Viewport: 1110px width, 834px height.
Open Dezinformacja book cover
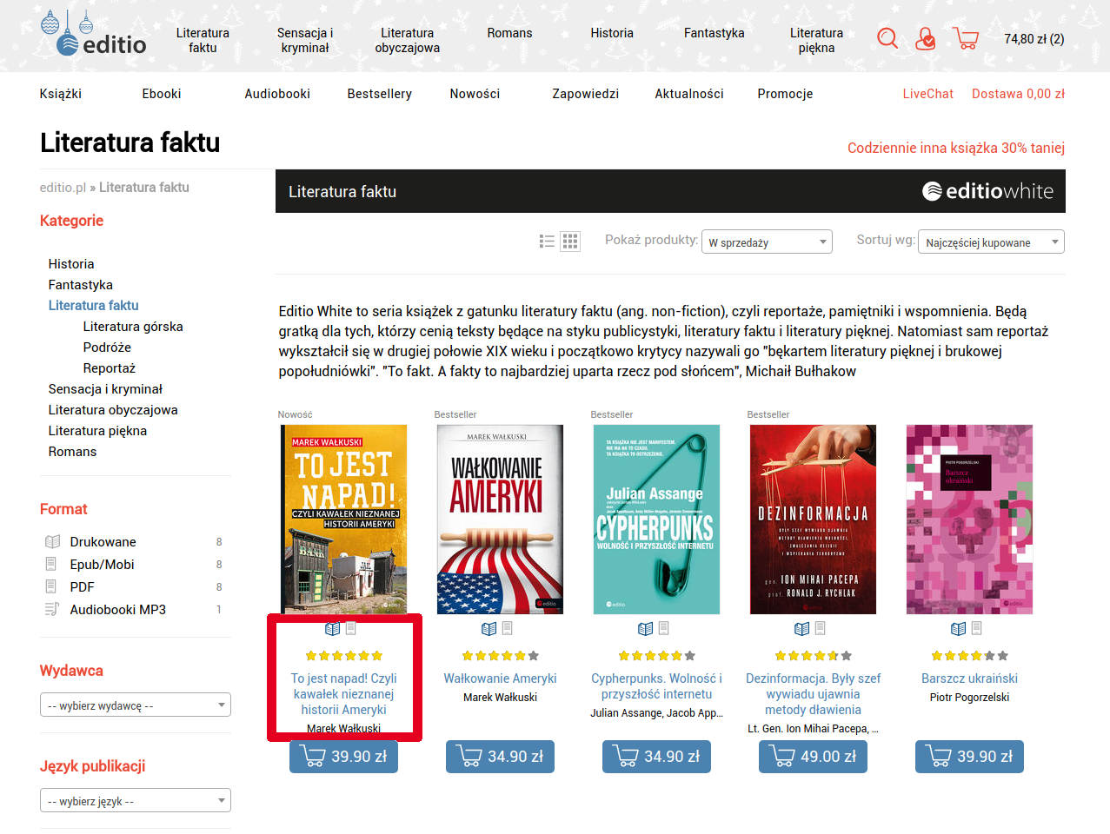pyautogui.click(x=813, y=520)
